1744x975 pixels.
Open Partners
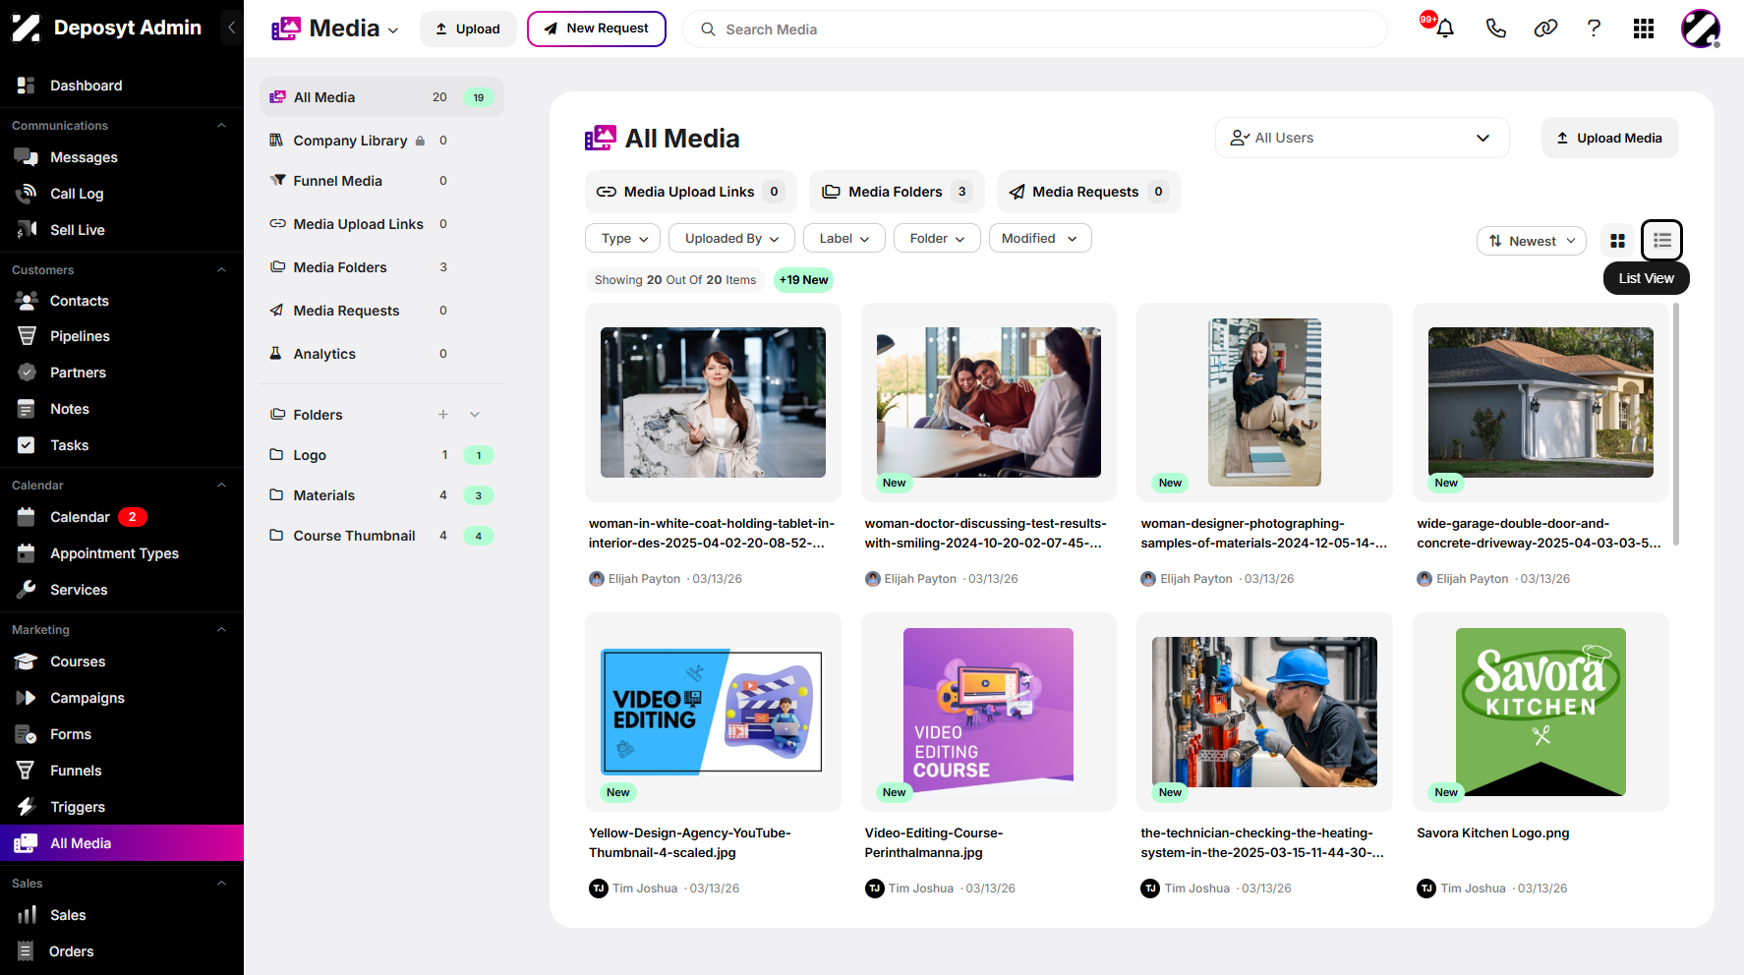coord(122,373)
